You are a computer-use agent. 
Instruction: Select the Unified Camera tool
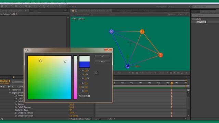point(16,6)
